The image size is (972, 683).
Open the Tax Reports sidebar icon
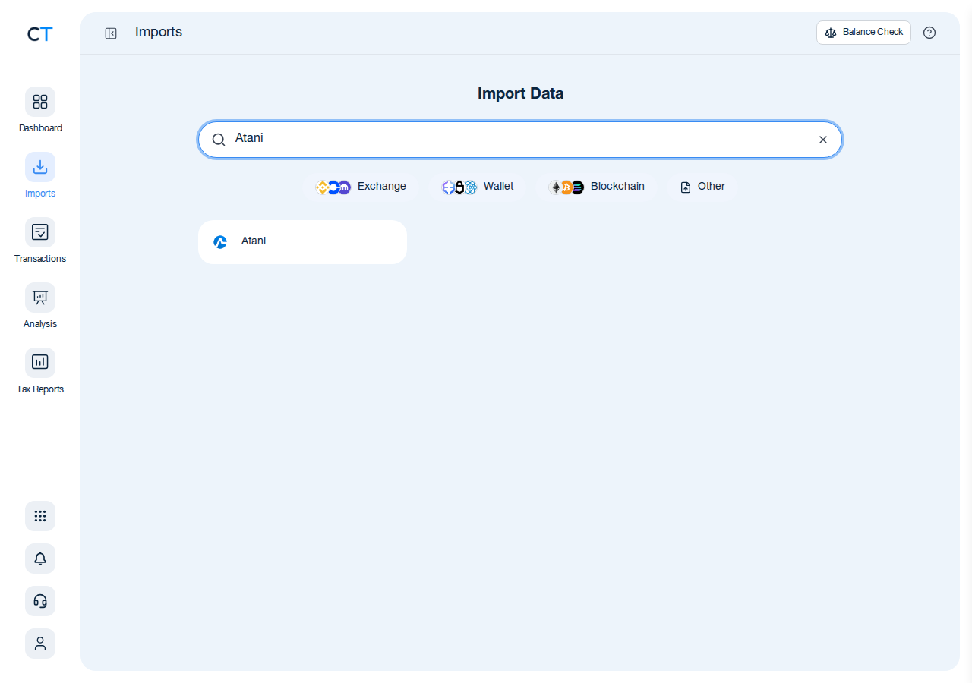click(40, 363)
